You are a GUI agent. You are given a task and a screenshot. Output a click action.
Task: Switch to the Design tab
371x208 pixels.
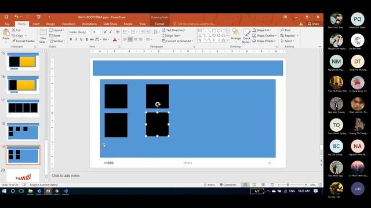point(50,24)
